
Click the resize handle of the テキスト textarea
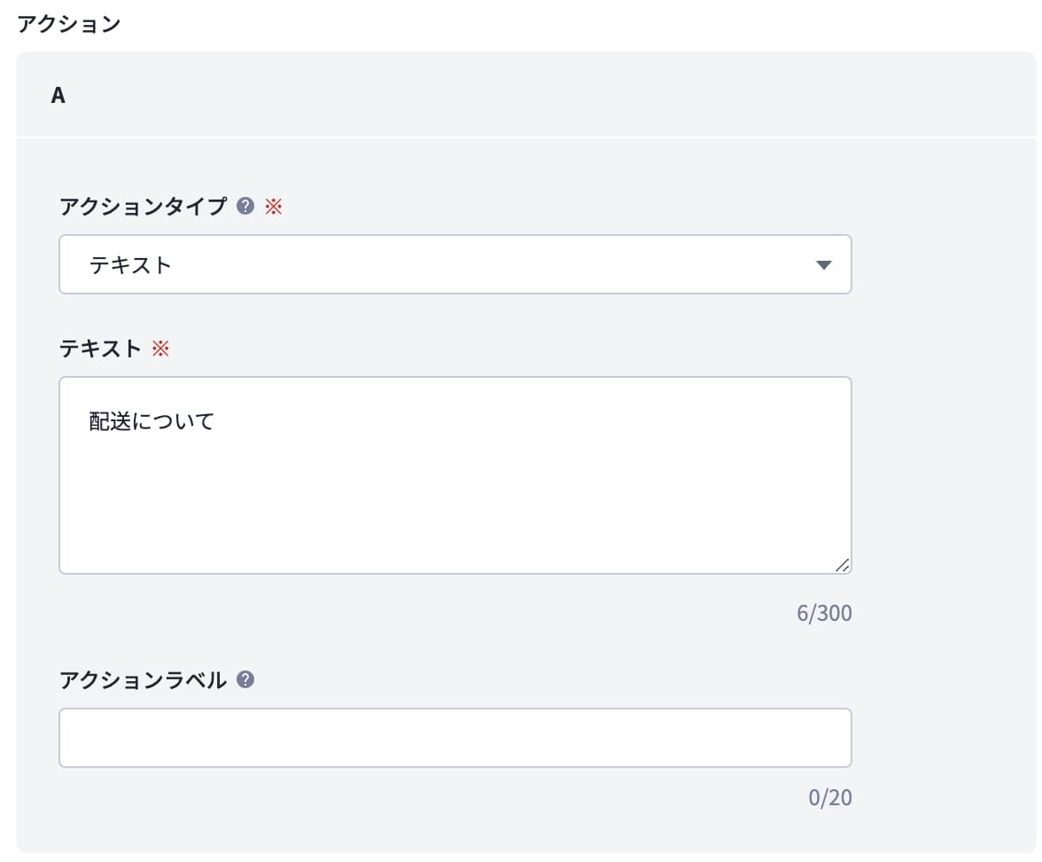[x=842, y=565]
